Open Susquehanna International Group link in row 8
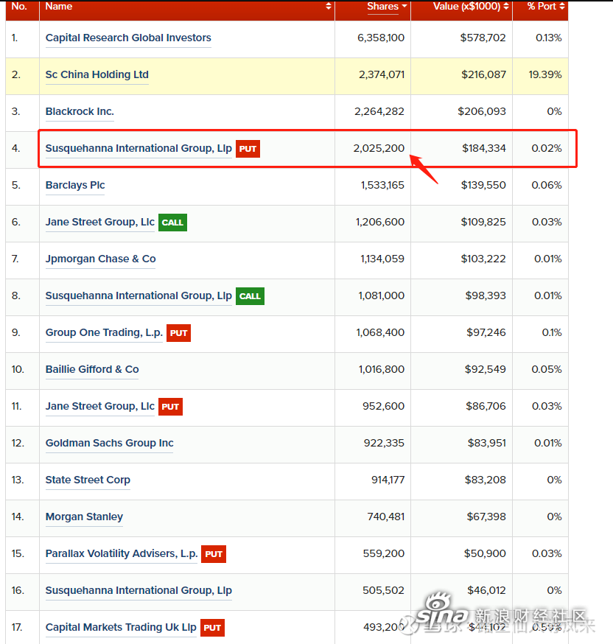The image size is (613, 644). tap(139, 295)
